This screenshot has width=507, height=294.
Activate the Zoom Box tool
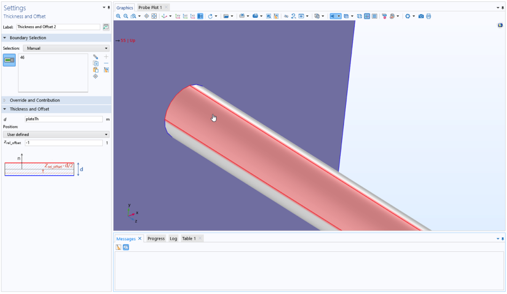click(133, 16)
